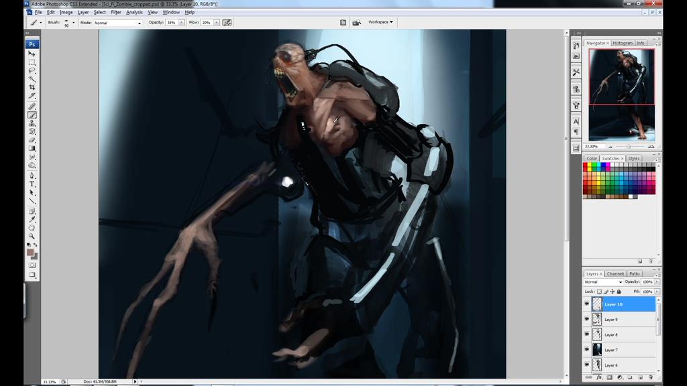This screenshot has height=386, width=687.
Task: Select the Crop tool
Action: pos(32,87)
